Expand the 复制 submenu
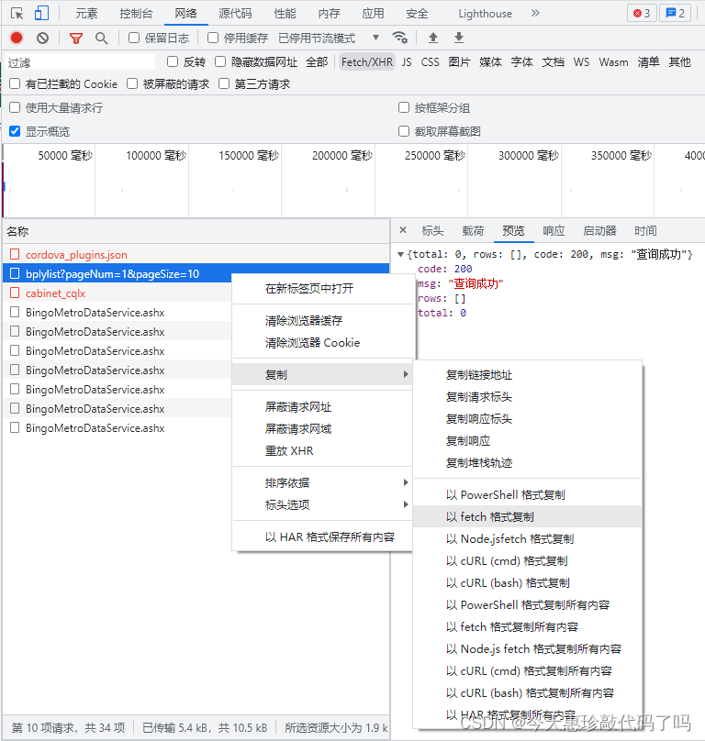 tap(323, 375)
